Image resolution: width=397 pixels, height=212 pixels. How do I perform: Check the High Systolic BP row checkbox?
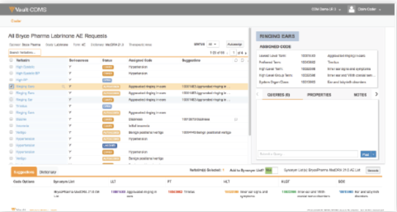pyautogui.click(x=11, y=73)
